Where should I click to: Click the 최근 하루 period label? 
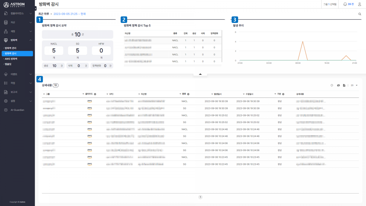pos(44,14)
